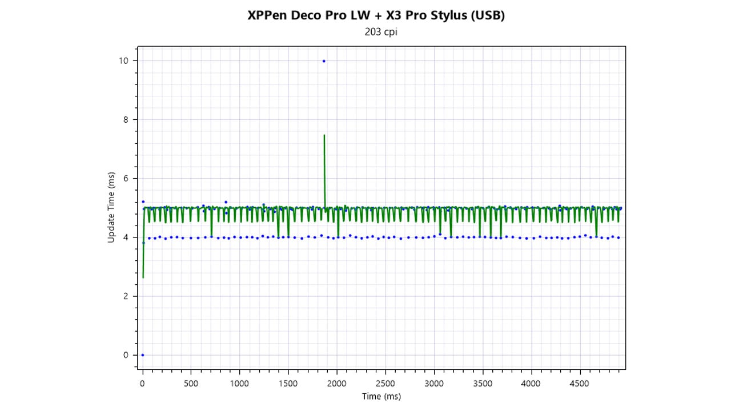Screen dimensions: 731x411
Task: Click the chart title 'XPPen Deco Pro LW + X3 Pro Stylus (USB)'
Action: [x=376, y=16]
